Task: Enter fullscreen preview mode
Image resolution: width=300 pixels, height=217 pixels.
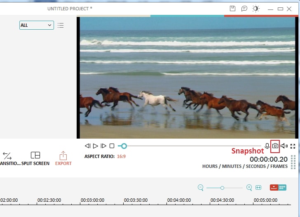Action: 293,146
